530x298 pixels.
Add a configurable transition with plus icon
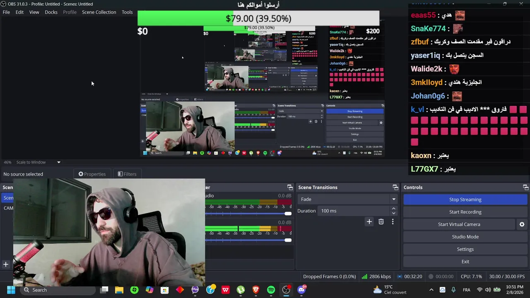(369, 222)
